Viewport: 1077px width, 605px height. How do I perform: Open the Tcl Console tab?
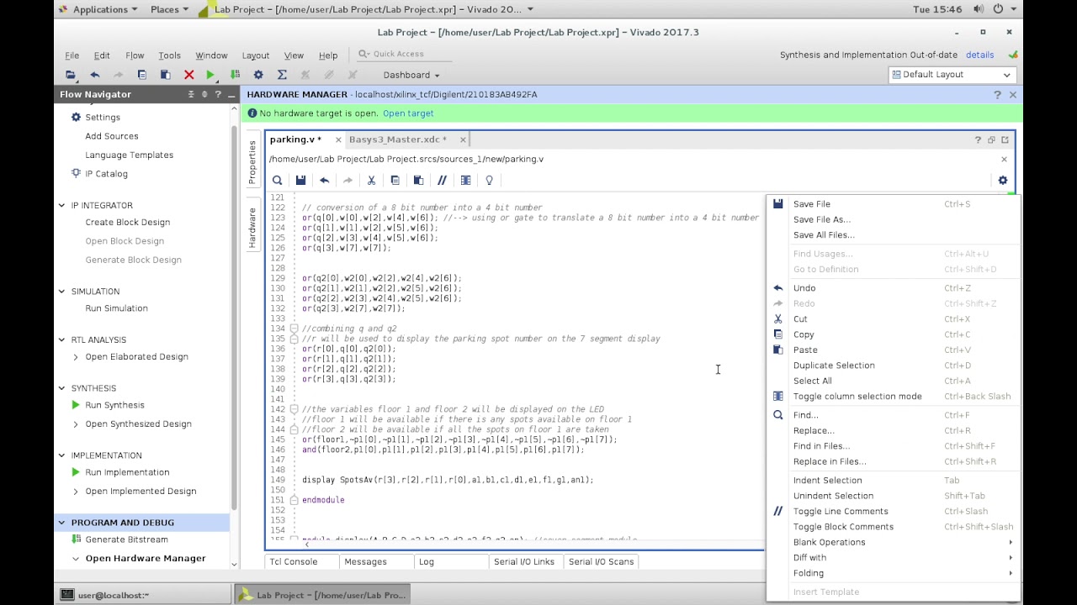[294, 561]
